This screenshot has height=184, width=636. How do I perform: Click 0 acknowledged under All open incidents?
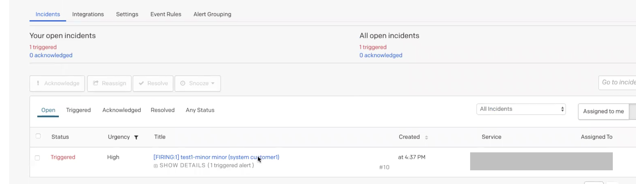coord(381,55)
